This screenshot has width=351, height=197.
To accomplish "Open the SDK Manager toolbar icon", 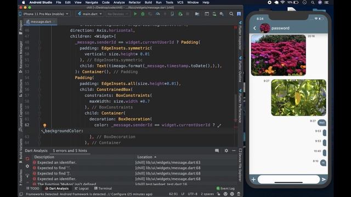I will point(222,14).
